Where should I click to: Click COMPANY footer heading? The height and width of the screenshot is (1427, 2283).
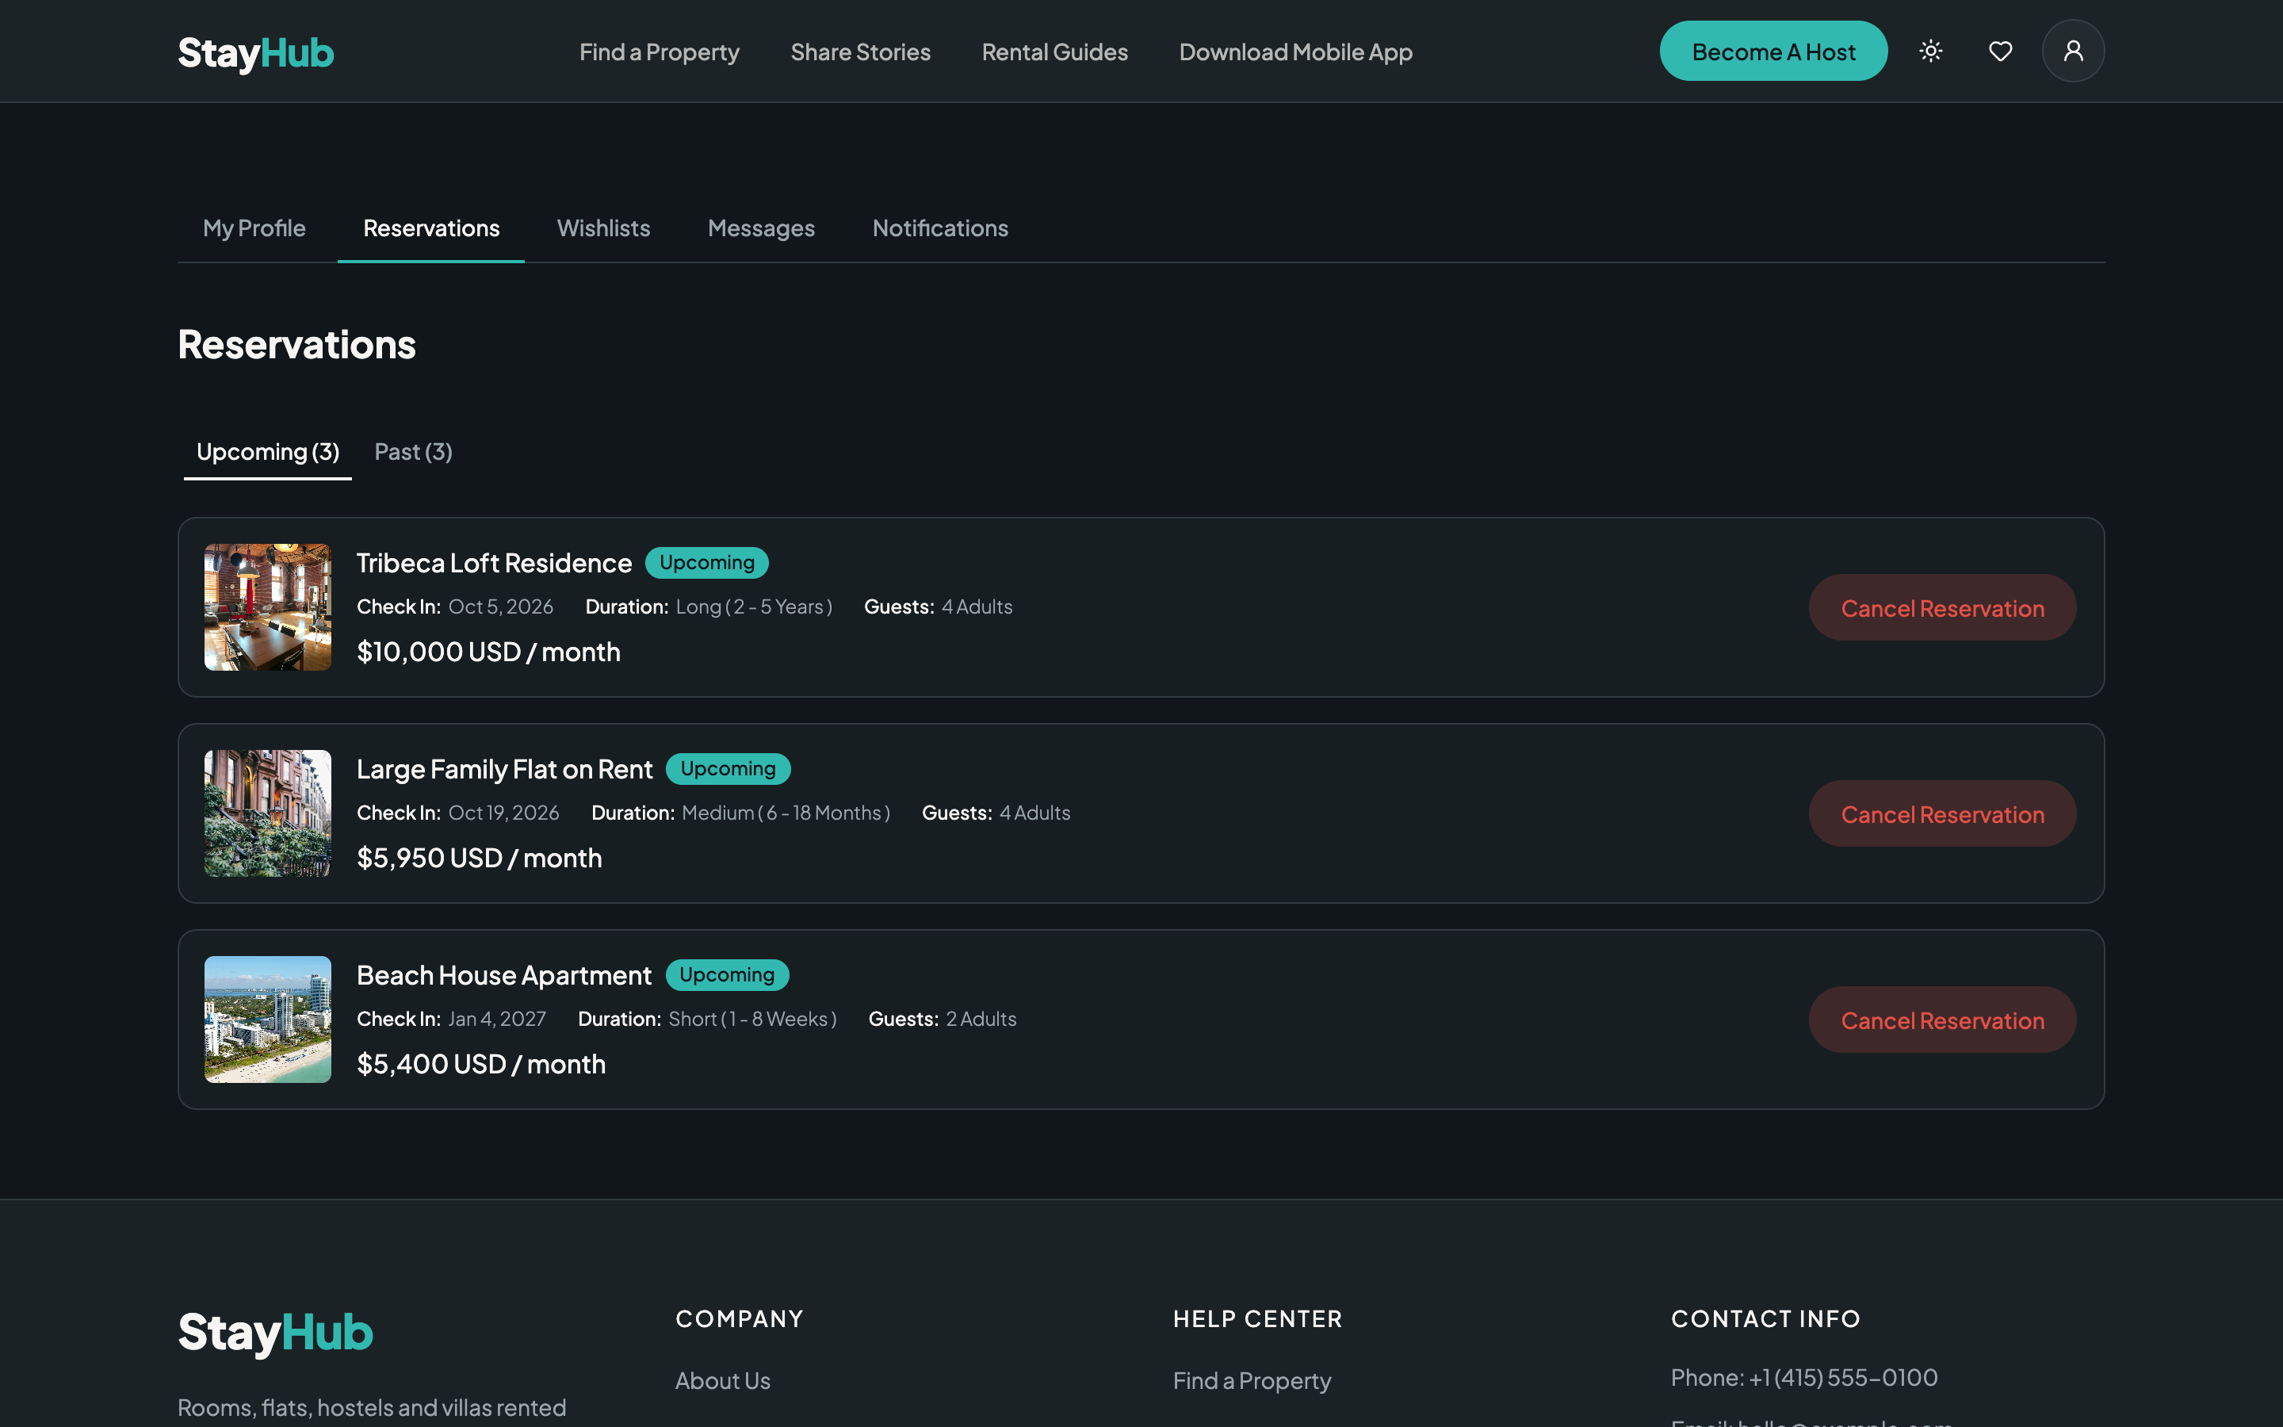(x=740, y=1318)
